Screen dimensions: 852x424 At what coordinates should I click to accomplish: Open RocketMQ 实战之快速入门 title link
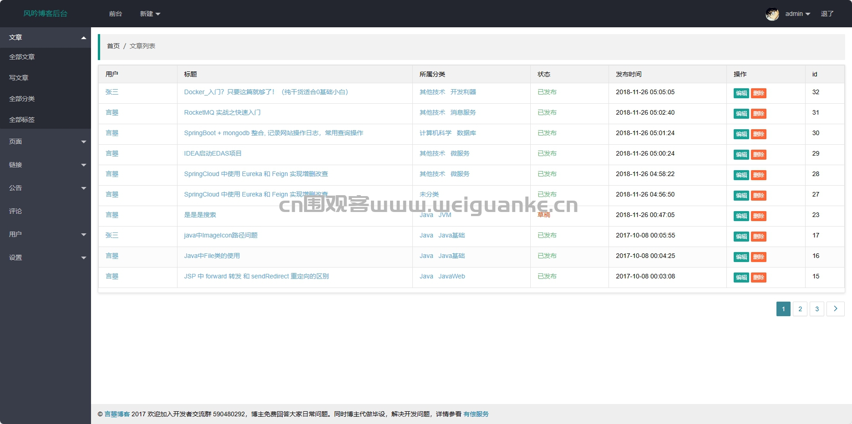pos(222,112)
